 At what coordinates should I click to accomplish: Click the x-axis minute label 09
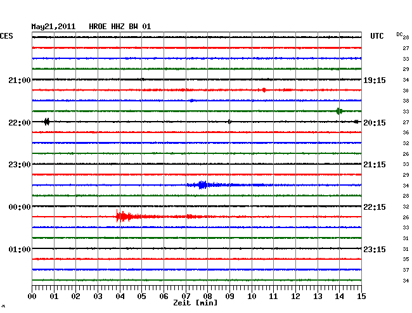[229, 297]
